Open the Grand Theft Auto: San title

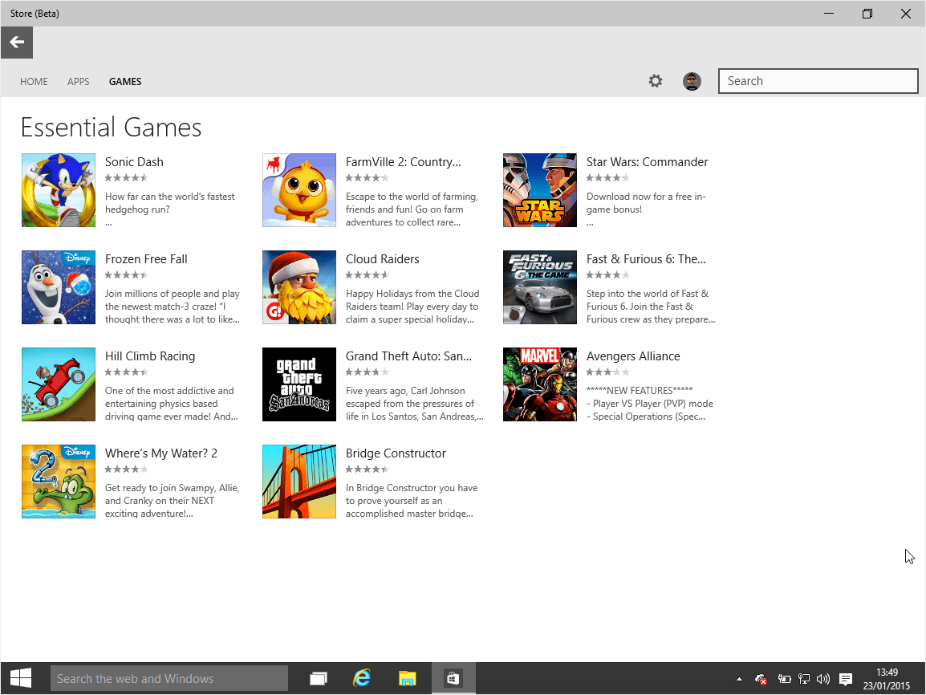pyautogui.click(x=408, y=356)
